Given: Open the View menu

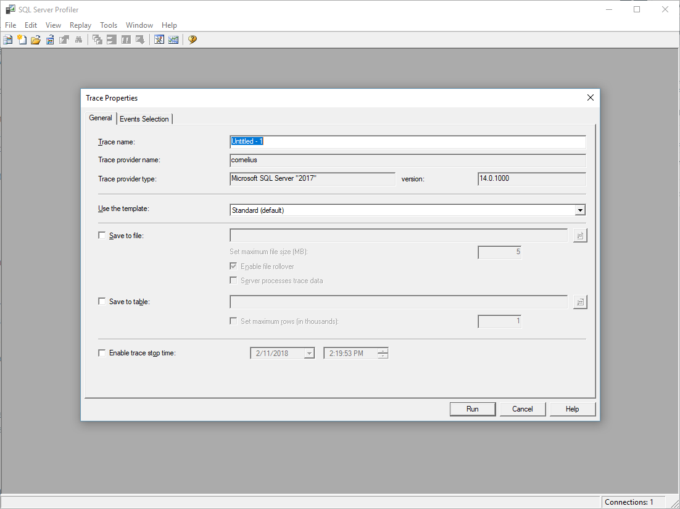Looking at the screenshot, I should pos(53,25).
